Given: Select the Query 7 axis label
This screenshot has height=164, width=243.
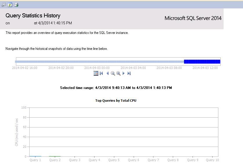Looking at the screenshot, I should (153, 160).
